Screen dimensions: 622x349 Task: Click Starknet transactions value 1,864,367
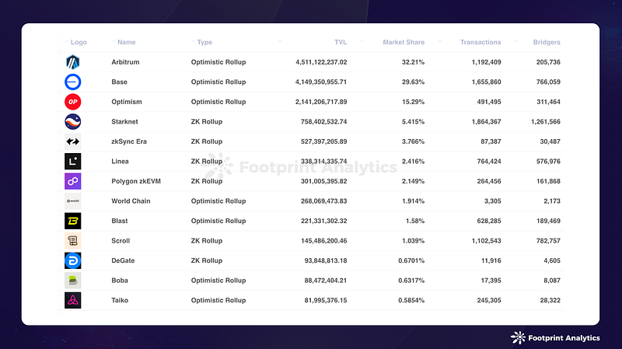[487, 122]
